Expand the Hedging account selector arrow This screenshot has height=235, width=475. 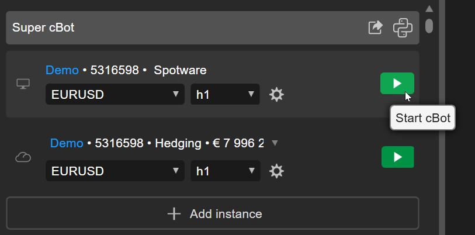275,143
